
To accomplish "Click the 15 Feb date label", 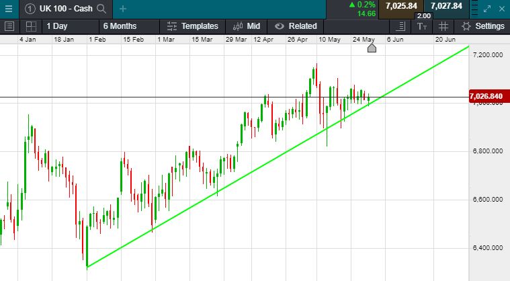I will [133, 40].
